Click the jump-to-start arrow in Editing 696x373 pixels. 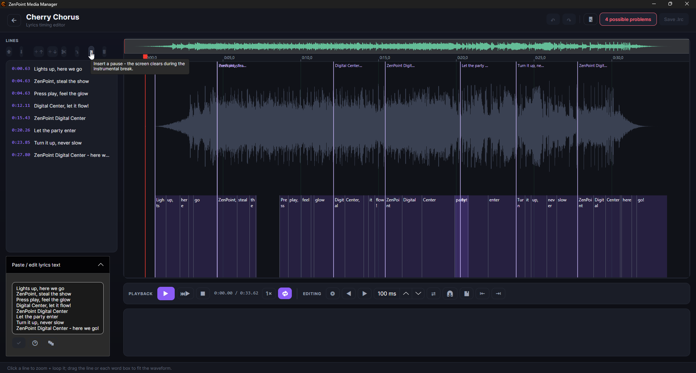tap(482, 294)
